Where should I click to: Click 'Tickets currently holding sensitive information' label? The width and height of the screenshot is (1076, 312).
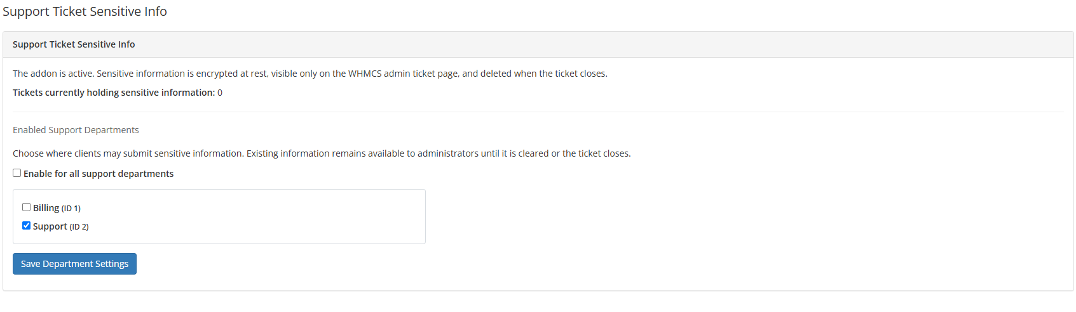[114, 93]
